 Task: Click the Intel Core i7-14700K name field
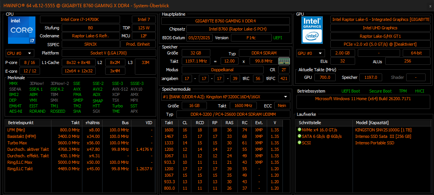coord(80,19)
